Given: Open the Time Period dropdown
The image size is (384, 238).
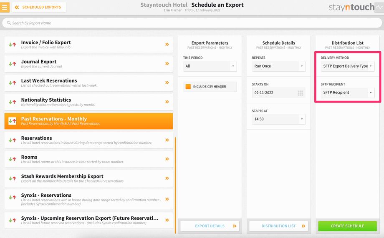Looking at the screenshot, I should 210,66.
